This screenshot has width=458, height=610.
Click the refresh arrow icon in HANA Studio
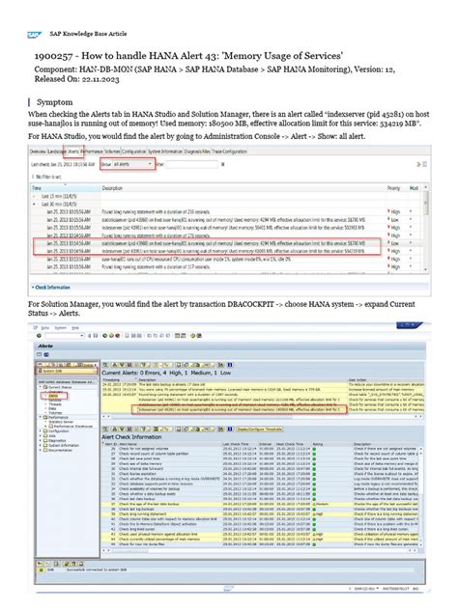click(419, 164)
